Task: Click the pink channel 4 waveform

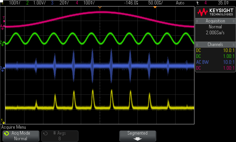Action: click(x=100, y=12)
